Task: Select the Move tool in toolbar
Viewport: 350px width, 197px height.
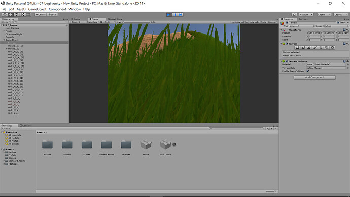Action: point(11,15)
